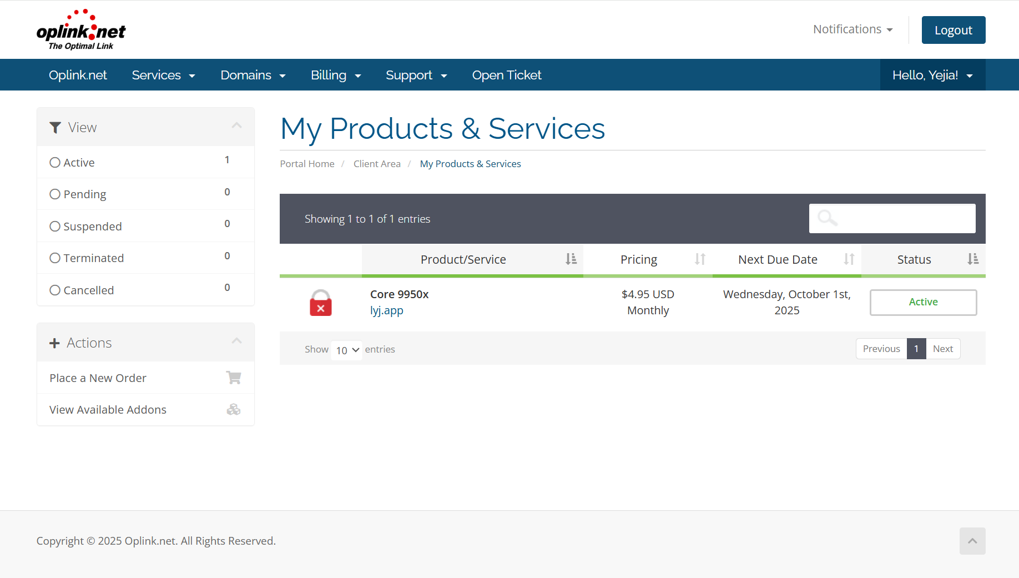Viewport: 1019px width, 578px height.
Task: Sort by Pricing column icon
Action: tap(700, 259)
